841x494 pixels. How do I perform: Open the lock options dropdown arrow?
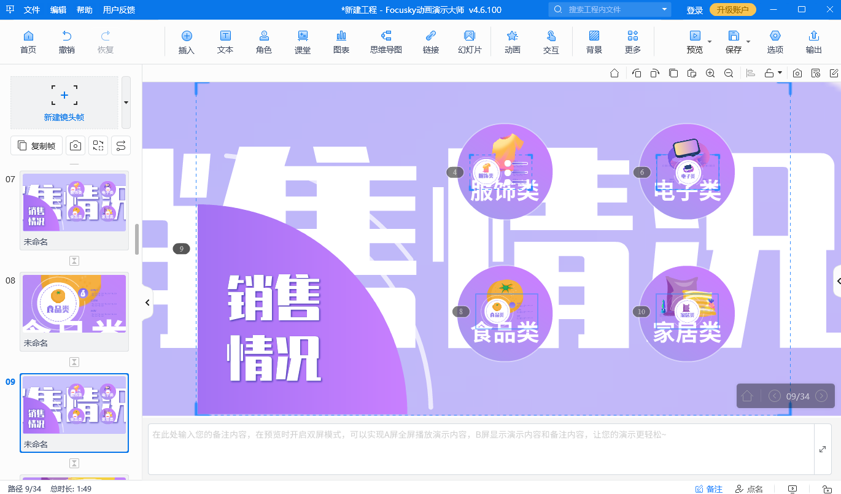pos(780,72)
